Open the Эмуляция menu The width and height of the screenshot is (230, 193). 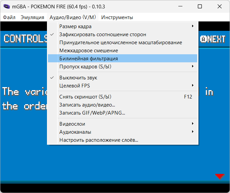point(33,17)
